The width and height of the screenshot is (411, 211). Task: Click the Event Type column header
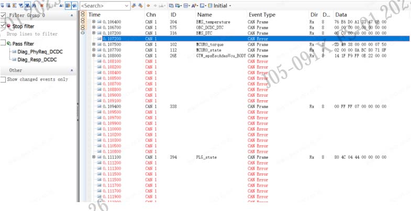pyautogui.click(x=262, y=15)
